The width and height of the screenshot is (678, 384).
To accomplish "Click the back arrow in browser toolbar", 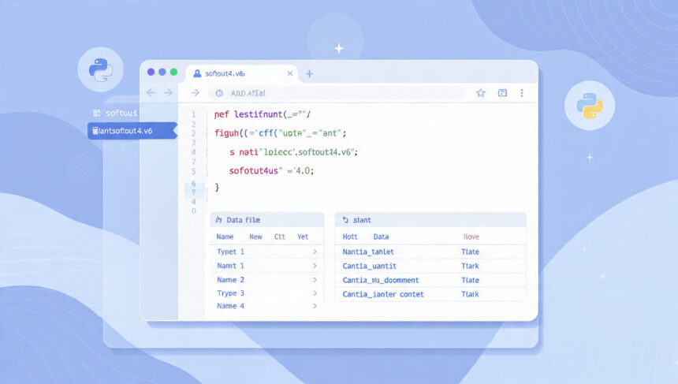I will pyautogui.click(x=151, y=92).
